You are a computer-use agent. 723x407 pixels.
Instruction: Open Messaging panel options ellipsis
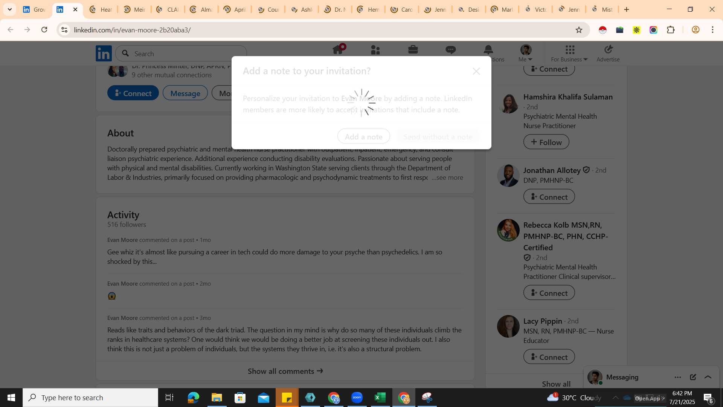point(678,377)
